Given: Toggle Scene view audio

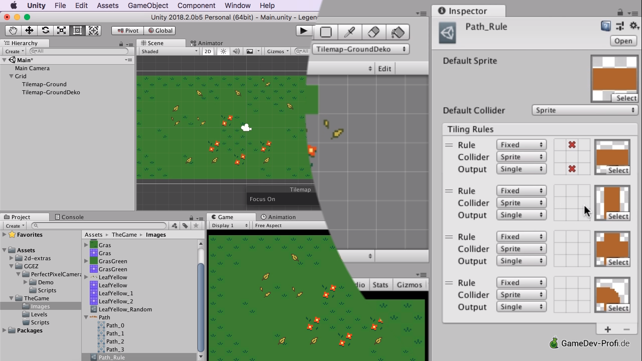Looking at the screenshot, I should point(237,51).
